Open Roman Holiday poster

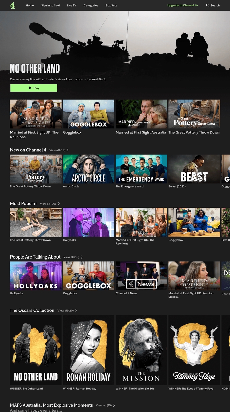click(89, 350)
